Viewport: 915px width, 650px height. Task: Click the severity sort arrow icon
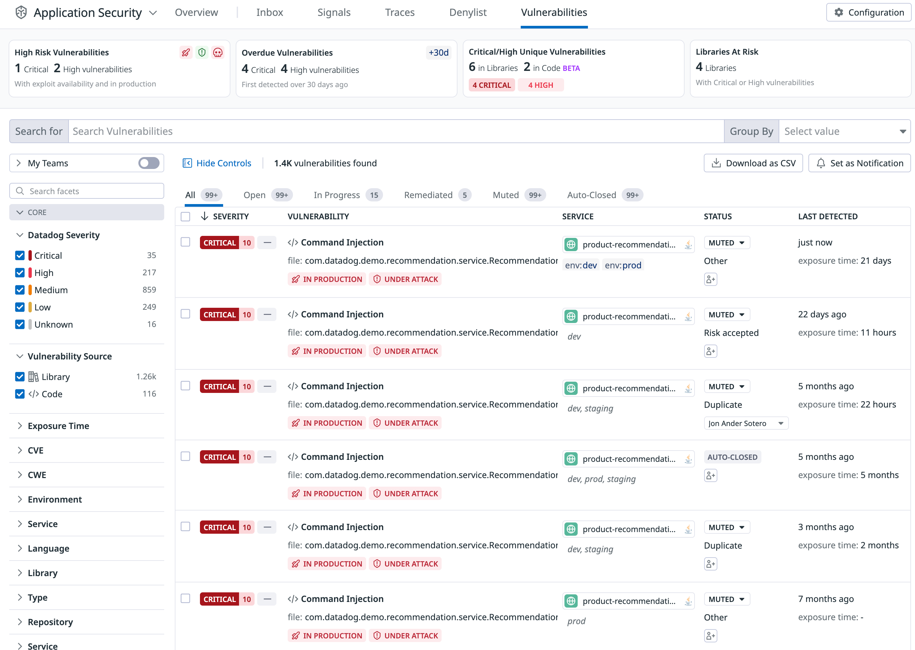coord(204,216)
